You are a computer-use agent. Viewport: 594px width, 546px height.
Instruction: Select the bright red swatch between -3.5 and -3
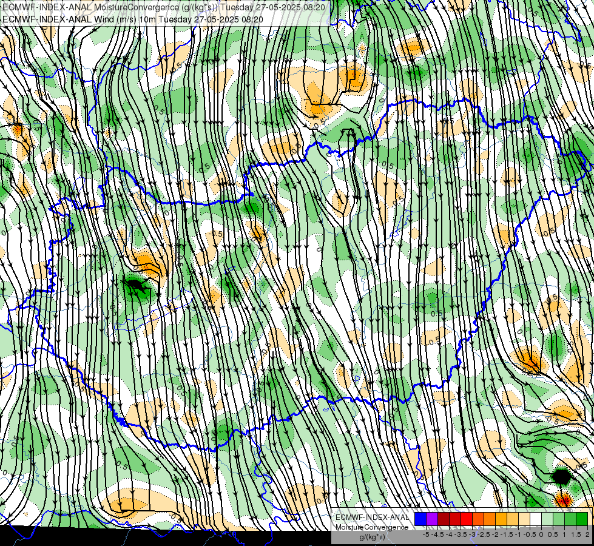[467, 519]
